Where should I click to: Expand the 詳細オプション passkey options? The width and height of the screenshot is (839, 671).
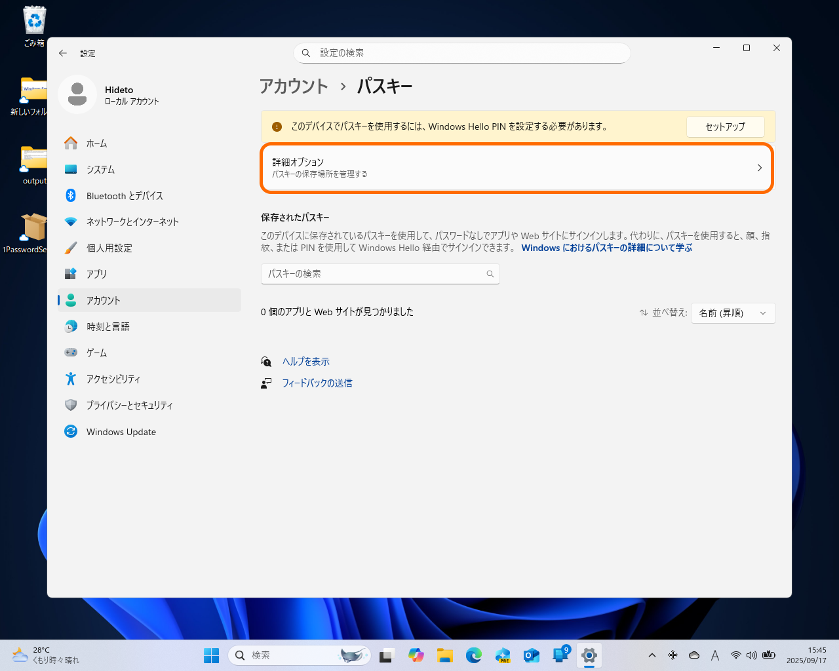click(x=517, y=168)
